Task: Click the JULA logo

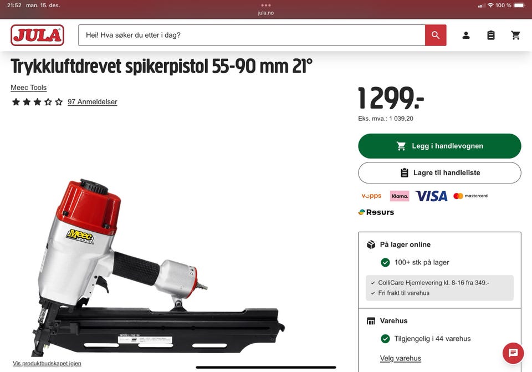Action: [37, 35]
